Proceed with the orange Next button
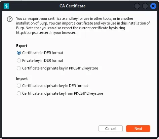Image resolution: width=159 pixels, height=139 pixels. click(138, 129)
